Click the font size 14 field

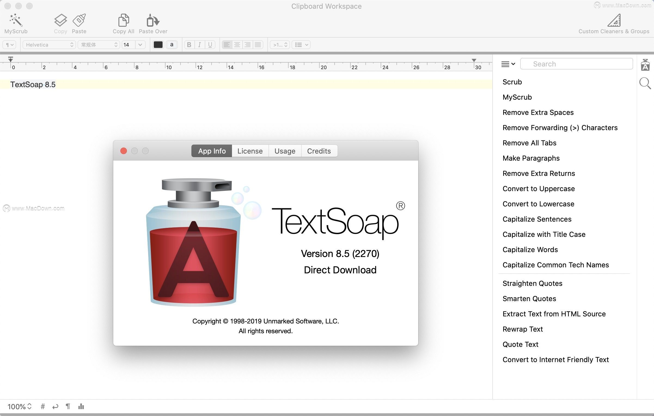[129, 45]
